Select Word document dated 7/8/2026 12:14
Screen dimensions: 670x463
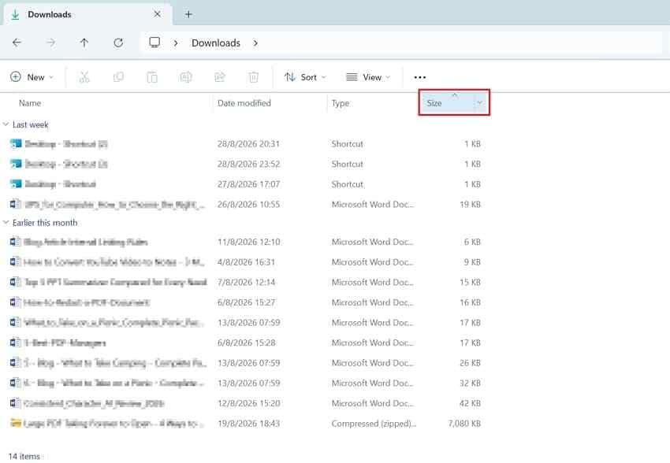pos(245,282)
